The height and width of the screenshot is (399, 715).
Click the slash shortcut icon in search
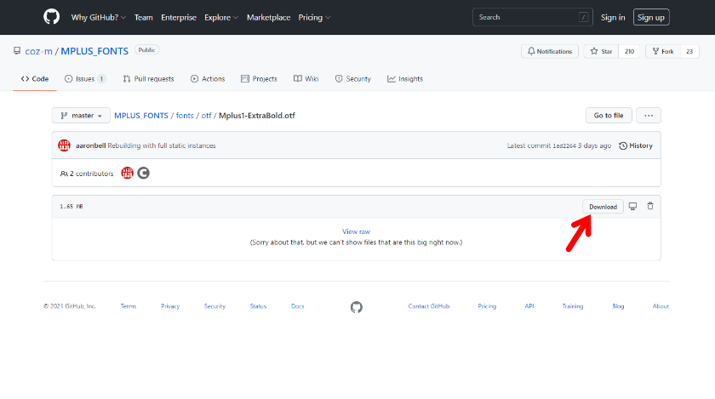583,17
